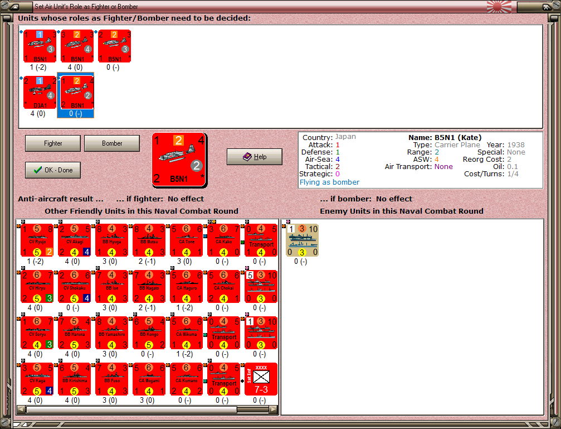This screenshot has height=429, width=561.
Task: Select the CV Ryujo carrier counter
Action: 37,240
